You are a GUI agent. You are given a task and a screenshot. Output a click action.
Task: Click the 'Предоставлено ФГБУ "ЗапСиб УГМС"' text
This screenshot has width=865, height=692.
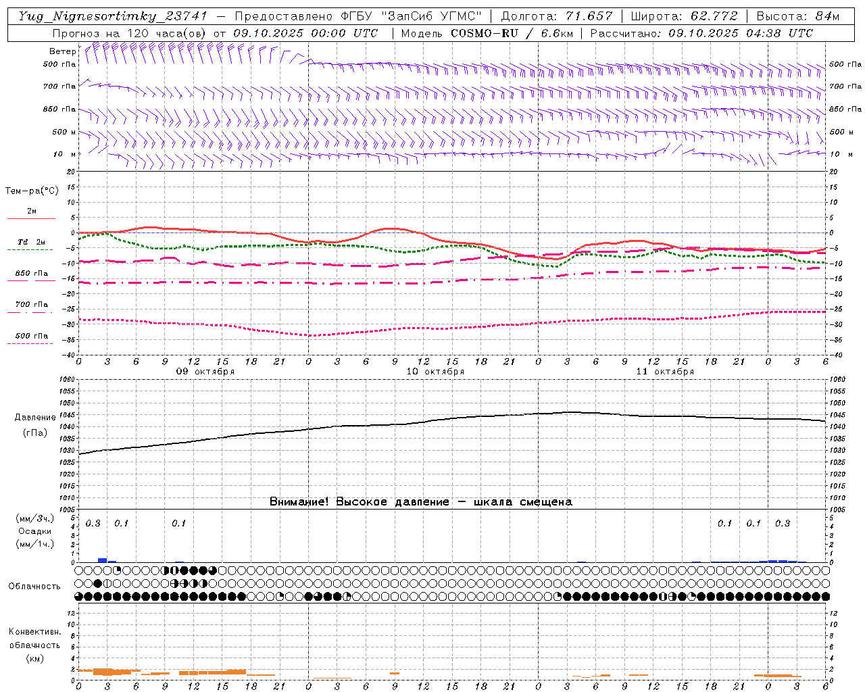click(357, 16)
